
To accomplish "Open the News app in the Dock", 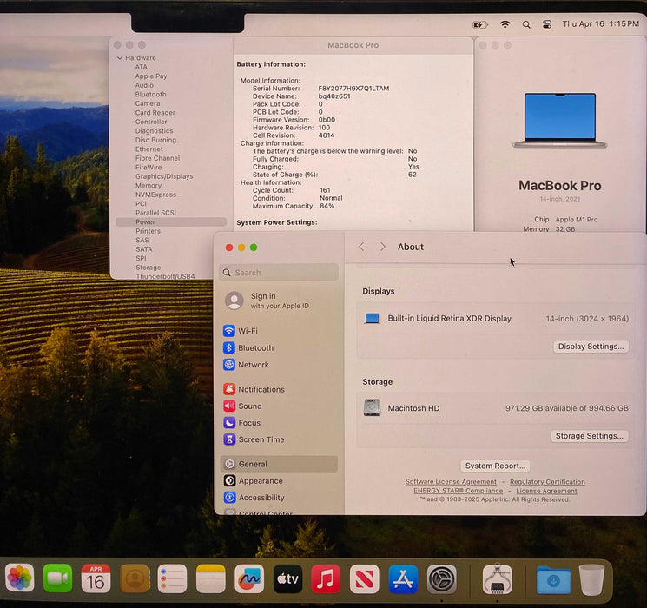I will (365, 578).
